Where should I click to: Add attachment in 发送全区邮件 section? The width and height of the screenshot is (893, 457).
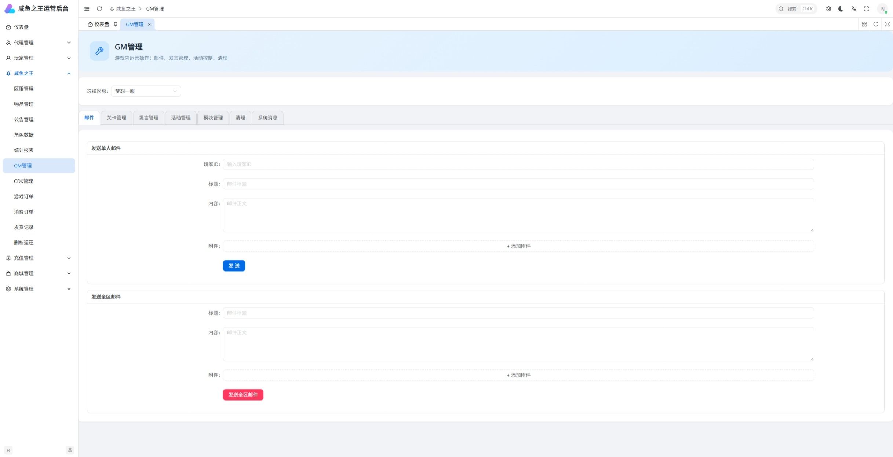(518, 375)
